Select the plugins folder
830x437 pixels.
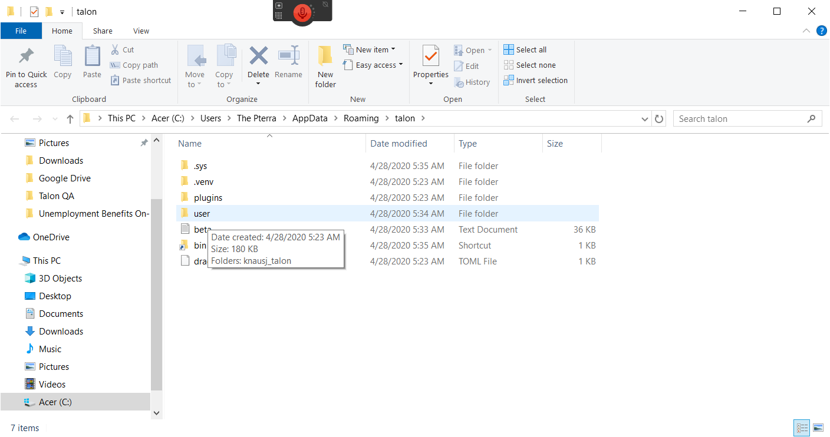coord(387,198)
